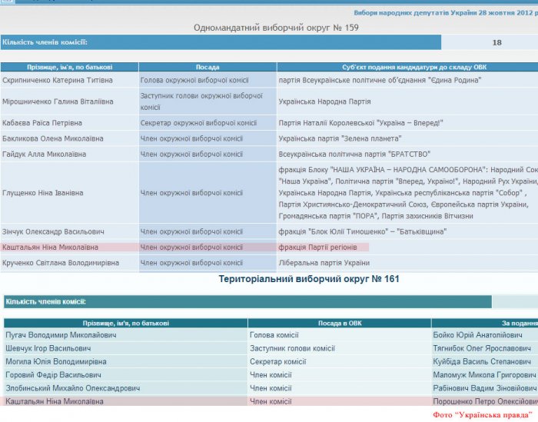Click the Зінчук Олександр Васильович row
Screen dimensions: 538x422
[269, 231]
